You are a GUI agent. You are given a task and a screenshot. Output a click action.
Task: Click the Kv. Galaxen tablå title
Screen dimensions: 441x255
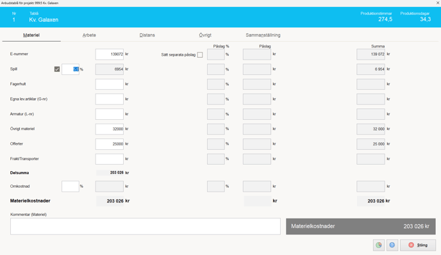[44, 20]
